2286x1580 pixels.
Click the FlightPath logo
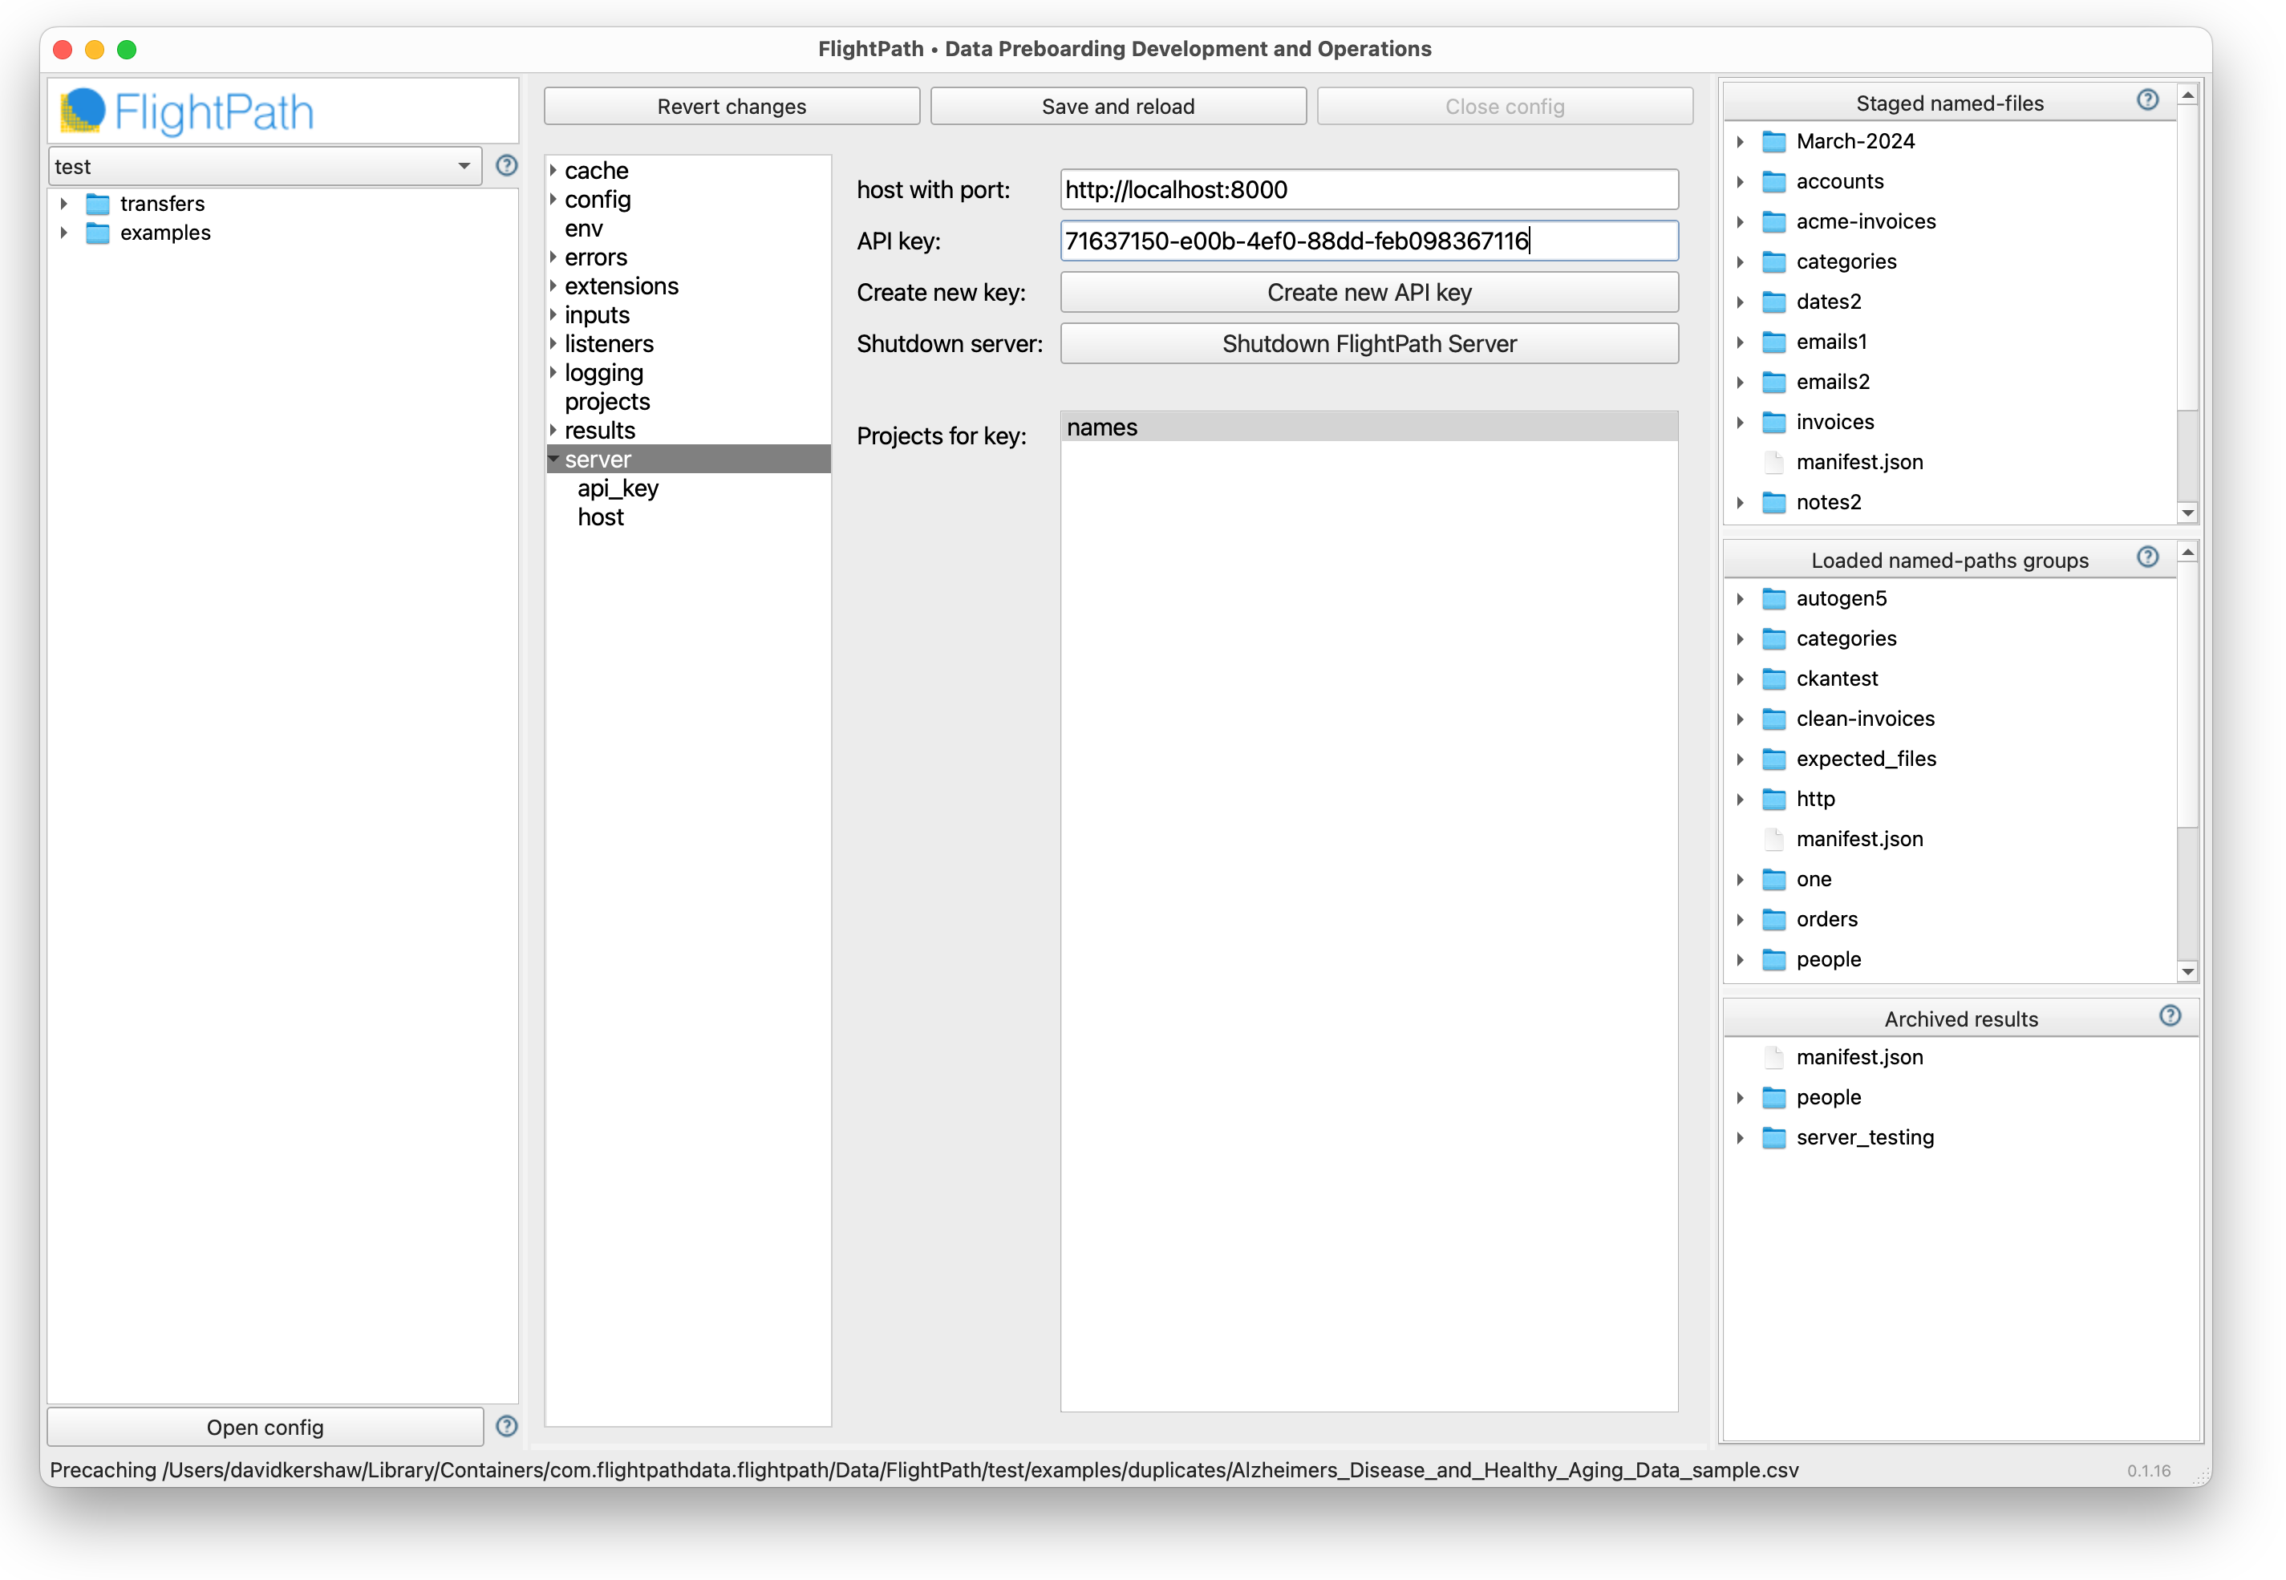tap(186, 111)
